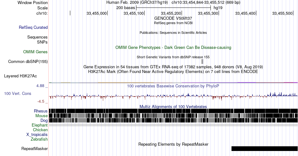This screenshot has height=156, width=298.
Task: Click Multiz Alignments of 100 Vertebrates title
Action: click(x=173, y=107)
